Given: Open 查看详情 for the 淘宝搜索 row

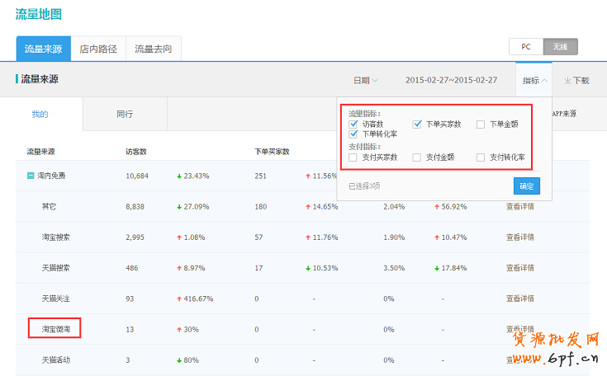Looking at the screenshot, I should pyautogui.click(x=519, y=237).
